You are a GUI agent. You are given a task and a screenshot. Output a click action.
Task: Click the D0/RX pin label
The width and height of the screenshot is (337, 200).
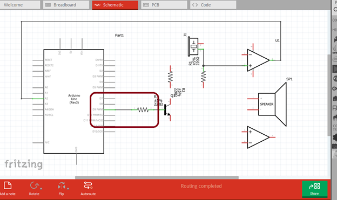coord(99,60)
